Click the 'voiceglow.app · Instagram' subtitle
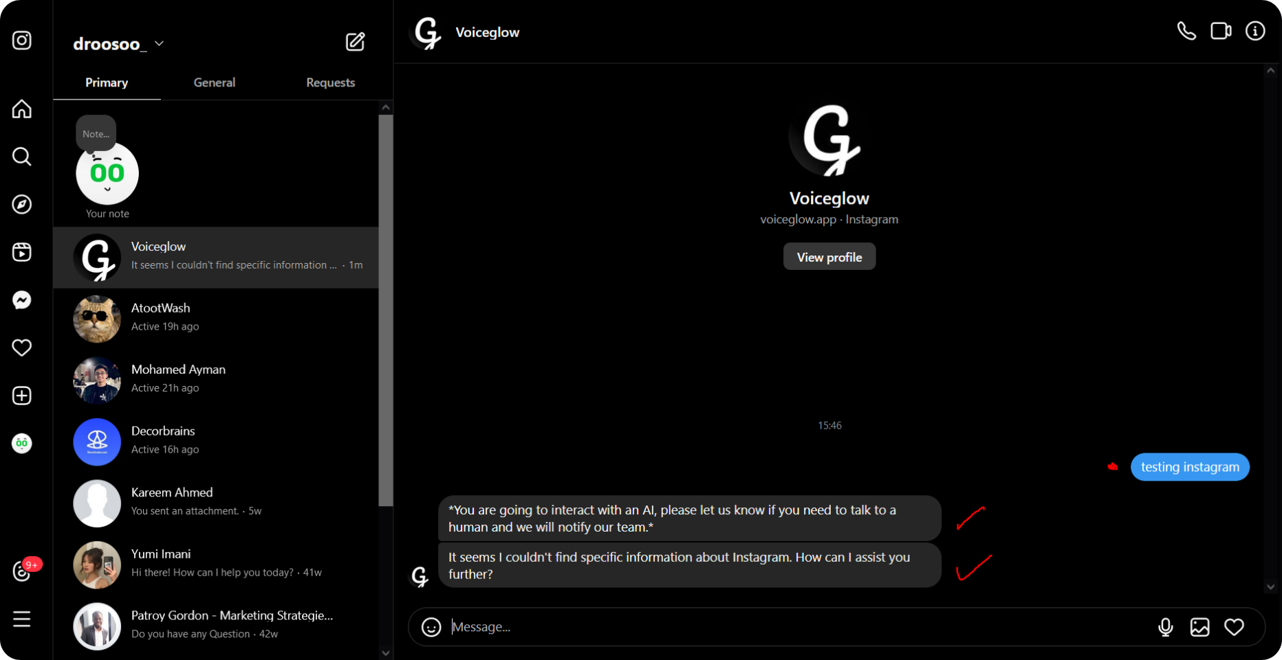 [x=829, y=219]
